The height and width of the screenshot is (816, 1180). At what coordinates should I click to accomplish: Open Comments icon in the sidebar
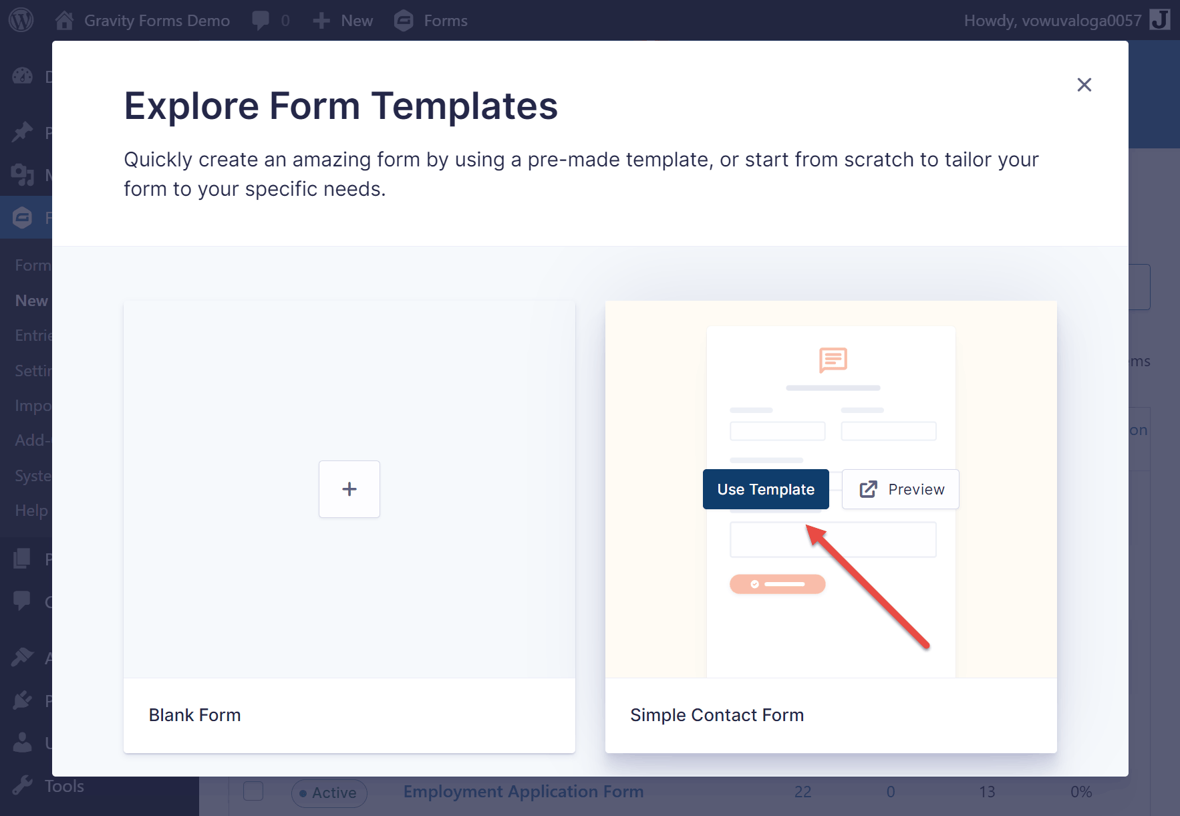tap(22, 601)
